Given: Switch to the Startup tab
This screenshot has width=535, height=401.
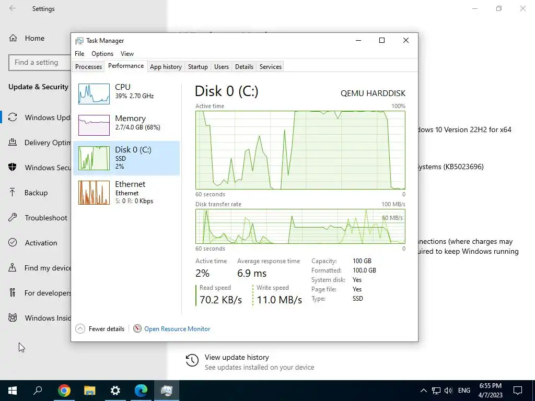Looking at the screenshot, I should tap(198, 67).
